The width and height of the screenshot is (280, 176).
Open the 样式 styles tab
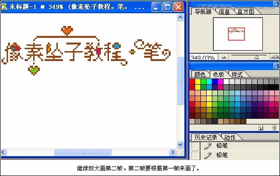(x=237, y=74)
